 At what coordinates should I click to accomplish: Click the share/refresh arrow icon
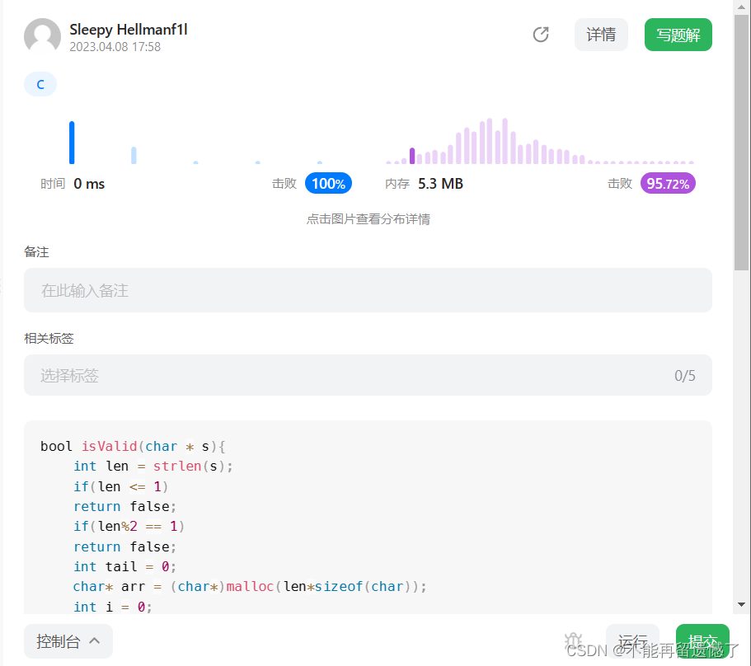[x=541, y=35]
